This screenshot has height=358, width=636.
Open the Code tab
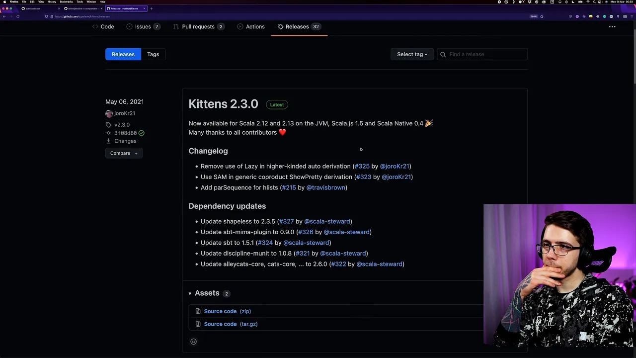103,26
